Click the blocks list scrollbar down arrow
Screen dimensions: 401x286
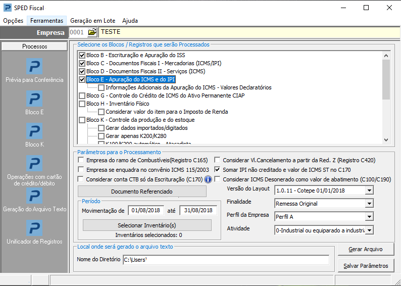[386, 140]
